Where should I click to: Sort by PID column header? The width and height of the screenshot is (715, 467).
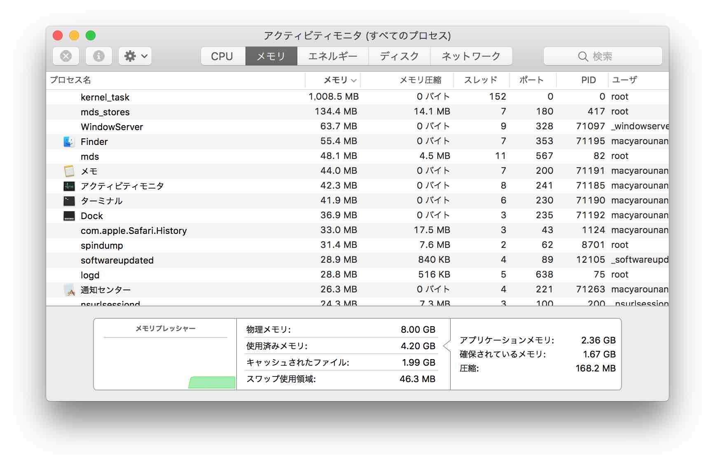tap(582, 80)
